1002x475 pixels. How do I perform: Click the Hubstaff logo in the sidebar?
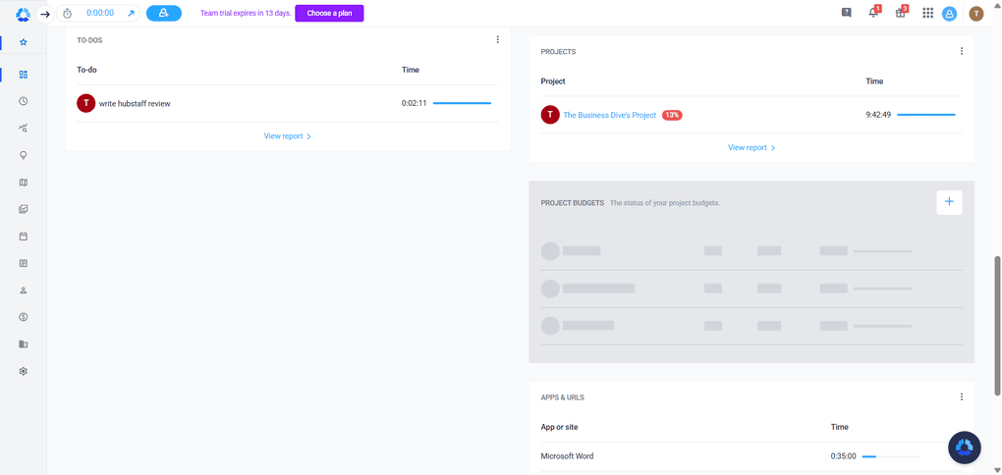23,14
